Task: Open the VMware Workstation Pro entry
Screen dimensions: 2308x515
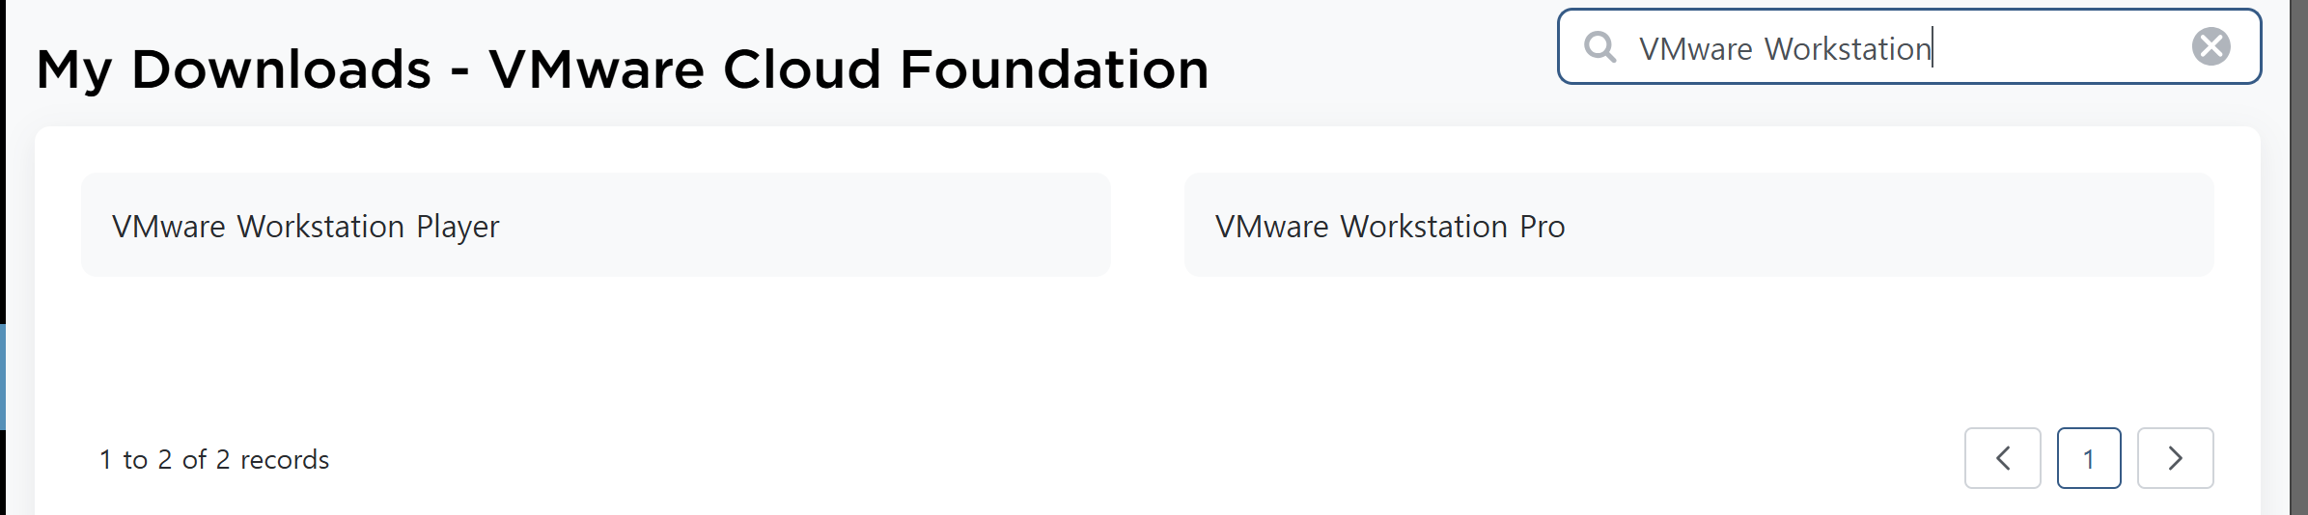Action: [1699, 225]
